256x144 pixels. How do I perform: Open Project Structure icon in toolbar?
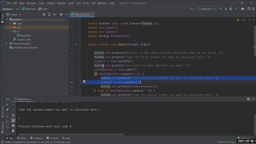click(x=243, y=9)
